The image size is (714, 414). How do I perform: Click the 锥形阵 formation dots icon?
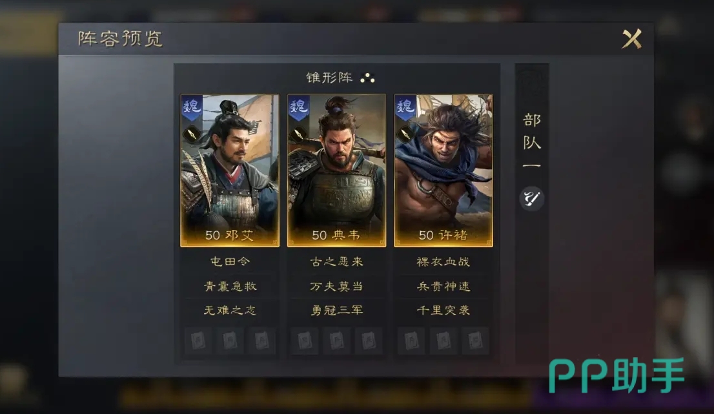[367, 78]
